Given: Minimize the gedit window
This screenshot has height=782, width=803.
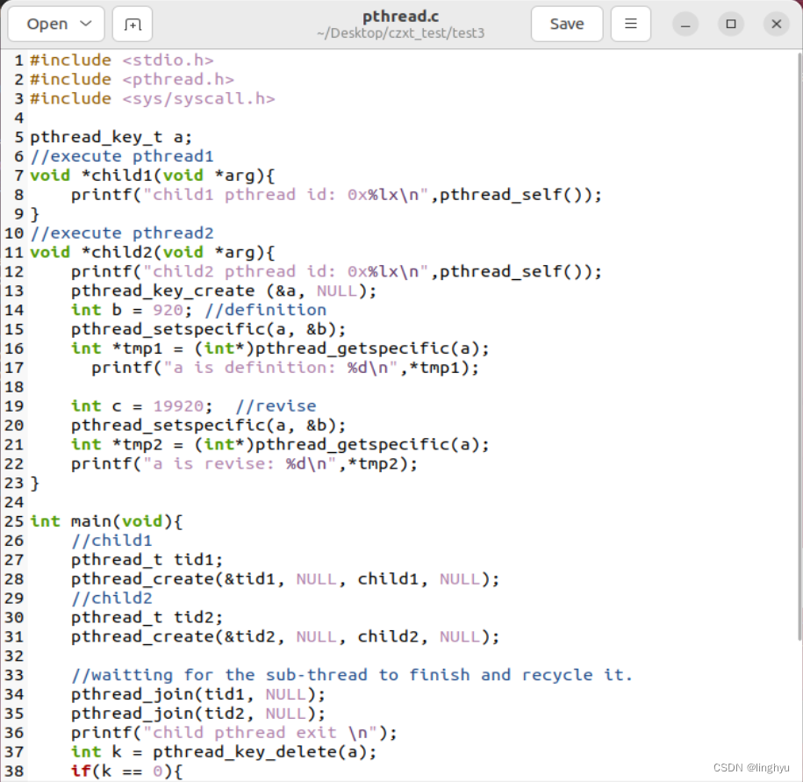Looking at the screenshot, I should 685,24.
